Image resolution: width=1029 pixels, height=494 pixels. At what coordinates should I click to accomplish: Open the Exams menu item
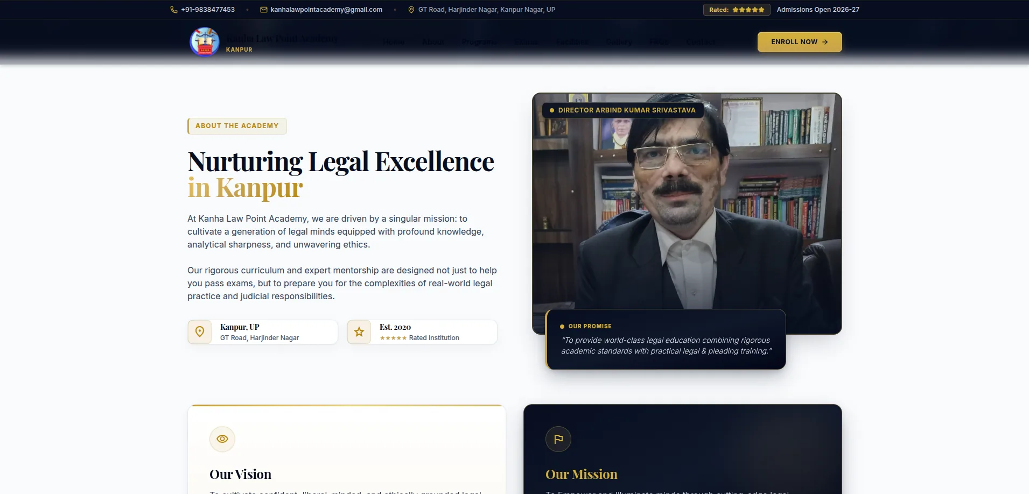point(527,42)
